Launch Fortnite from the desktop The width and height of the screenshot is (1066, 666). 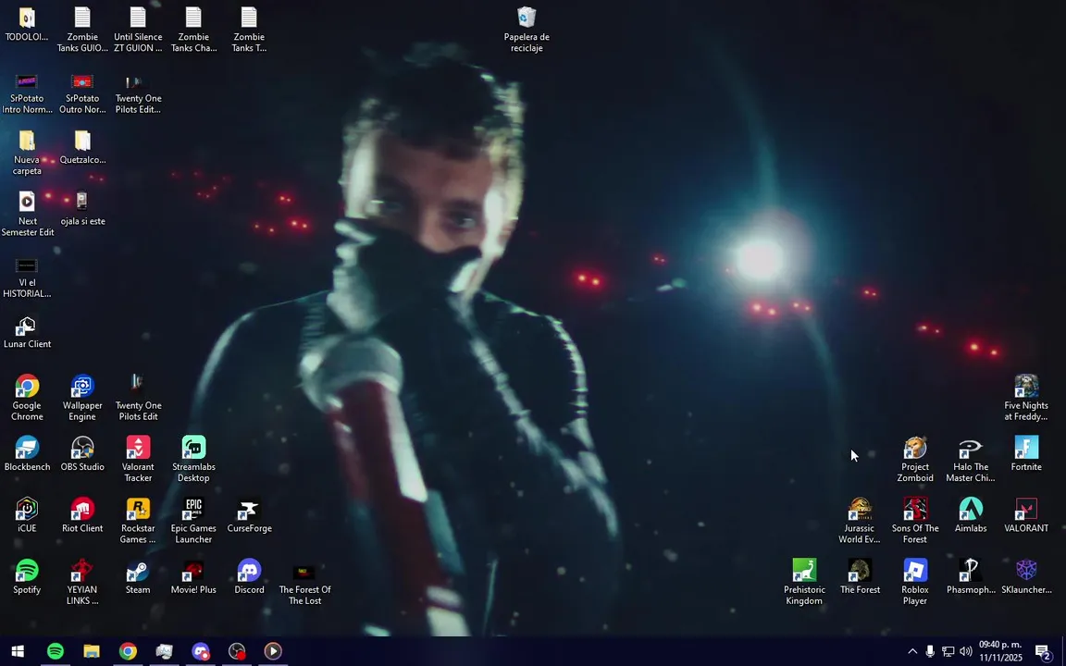(x=1026, y=454)
